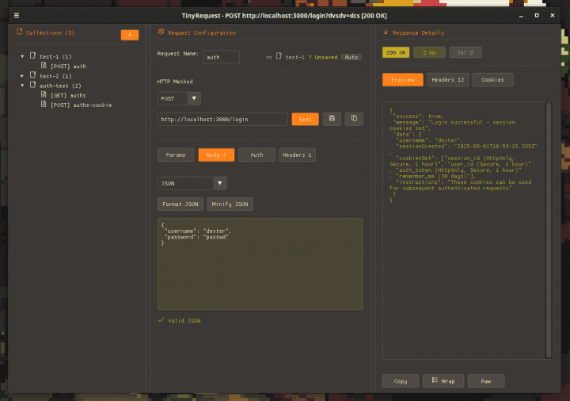Click the Response Details download icon

(386, 32)
